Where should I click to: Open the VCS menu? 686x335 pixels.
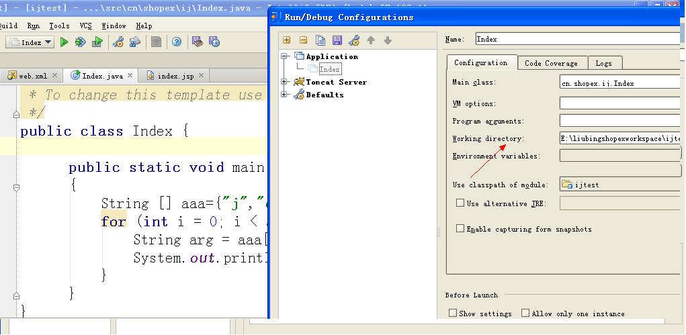tap(85, 26)
